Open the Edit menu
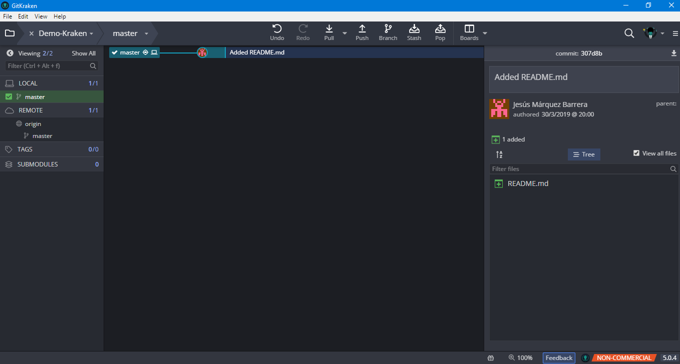The height and width of the screenshot is (364, 680). (23, 16)
